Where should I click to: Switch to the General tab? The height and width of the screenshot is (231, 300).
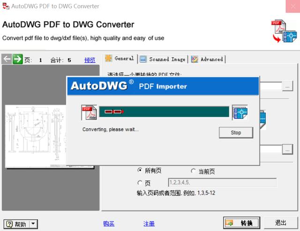click(121, 59)
